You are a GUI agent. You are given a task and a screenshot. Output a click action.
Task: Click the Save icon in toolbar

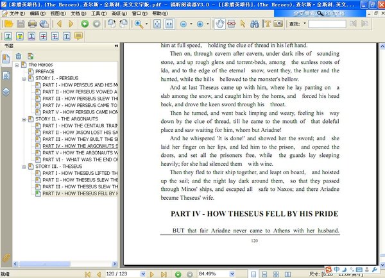coord(20,24)
